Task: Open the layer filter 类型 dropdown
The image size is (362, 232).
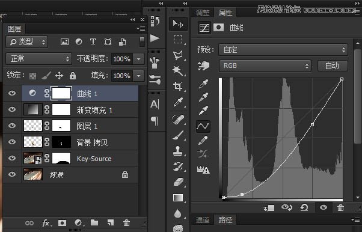Action: point(27,42)
